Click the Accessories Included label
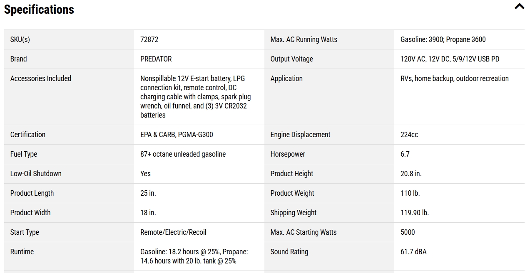This screenshot has height=273, width=530. point(41,79)
